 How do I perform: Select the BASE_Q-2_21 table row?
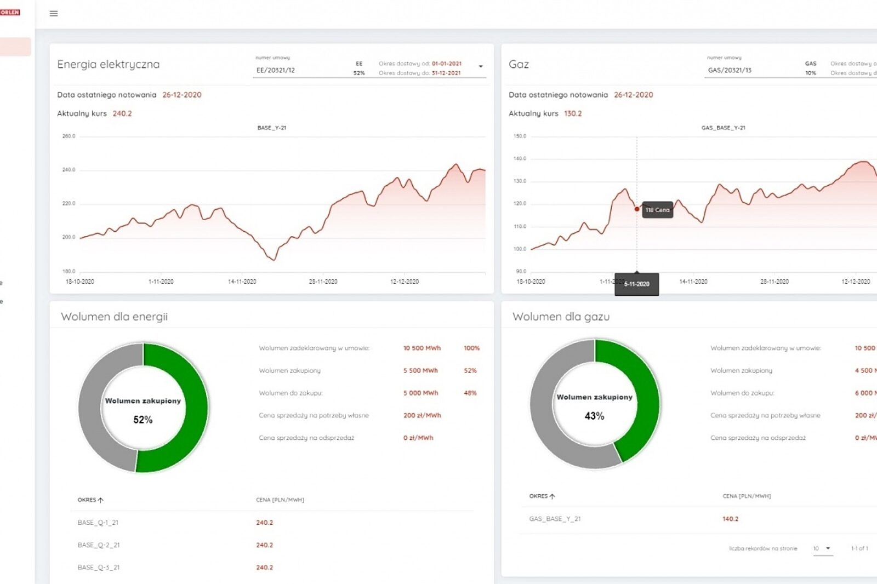point(99,545)
